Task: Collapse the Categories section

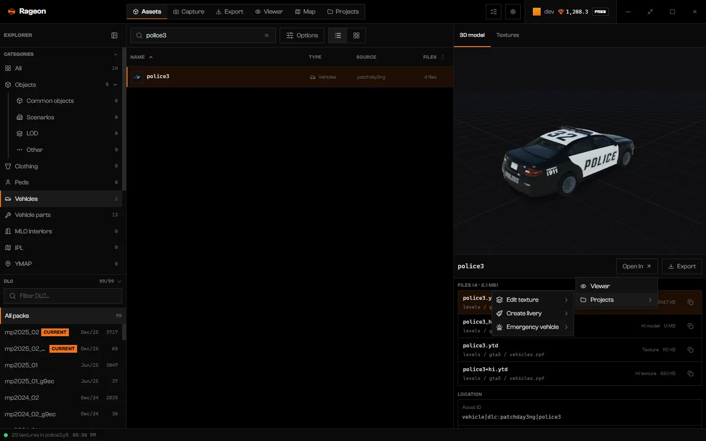Action: tap(115, 54)
